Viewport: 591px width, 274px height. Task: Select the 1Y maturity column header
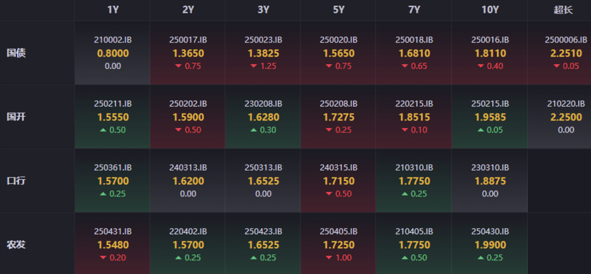click(113, 10)
